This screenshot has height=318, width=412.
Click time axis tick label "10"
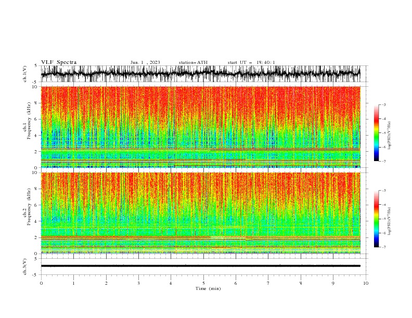(366, 283)
